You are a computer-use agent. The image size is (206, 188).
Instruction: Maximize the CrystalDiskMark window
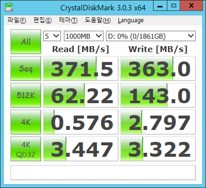click(x=174, y=6)
